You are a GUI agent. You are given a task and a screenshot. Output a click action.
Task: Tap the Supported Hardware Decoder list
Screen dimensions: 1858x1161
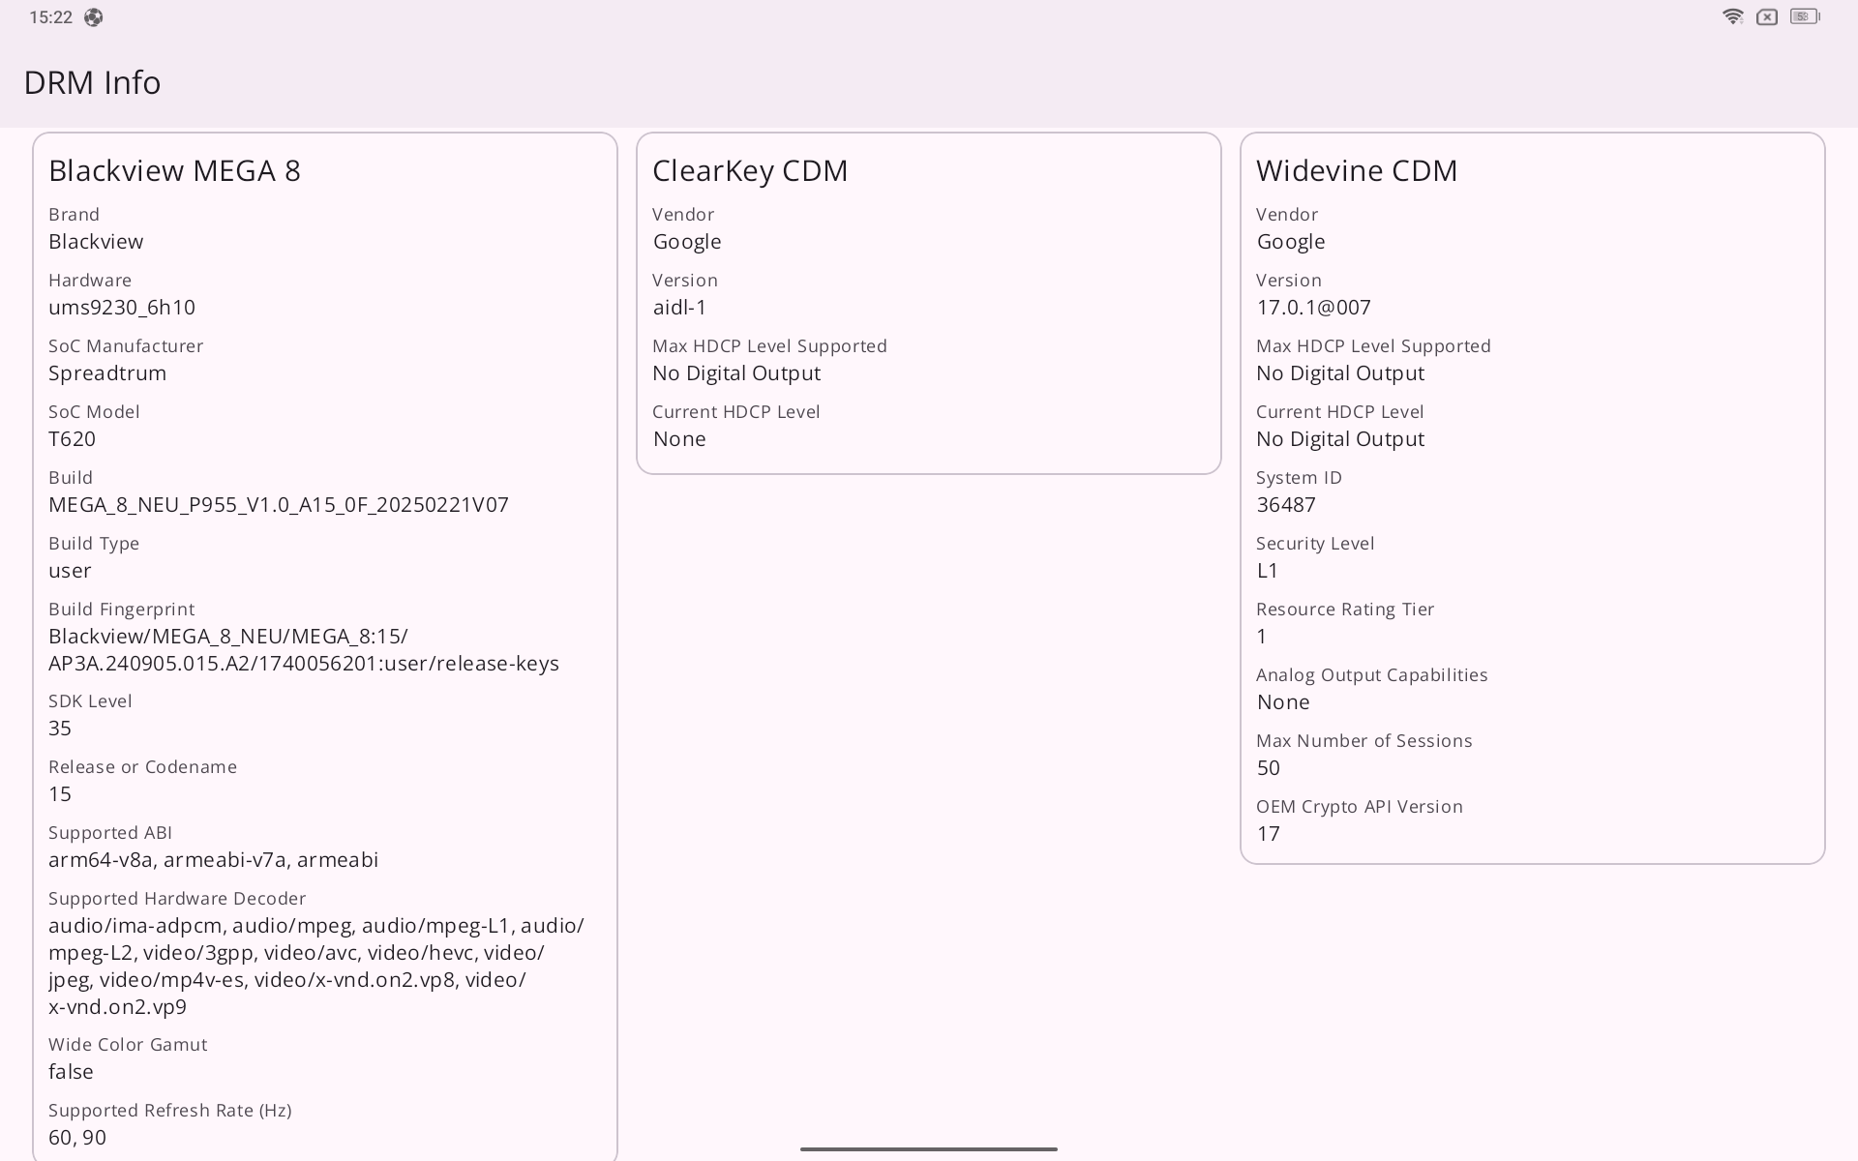tap(315, 966)
